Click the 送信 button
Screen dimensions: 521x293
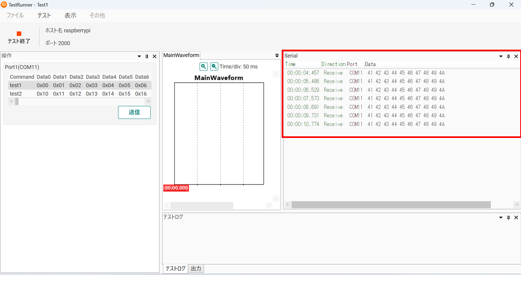pos(134,112)
